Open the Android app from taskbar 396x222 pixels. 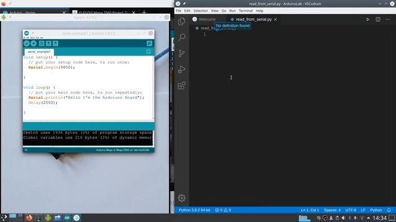pos(48,218)
